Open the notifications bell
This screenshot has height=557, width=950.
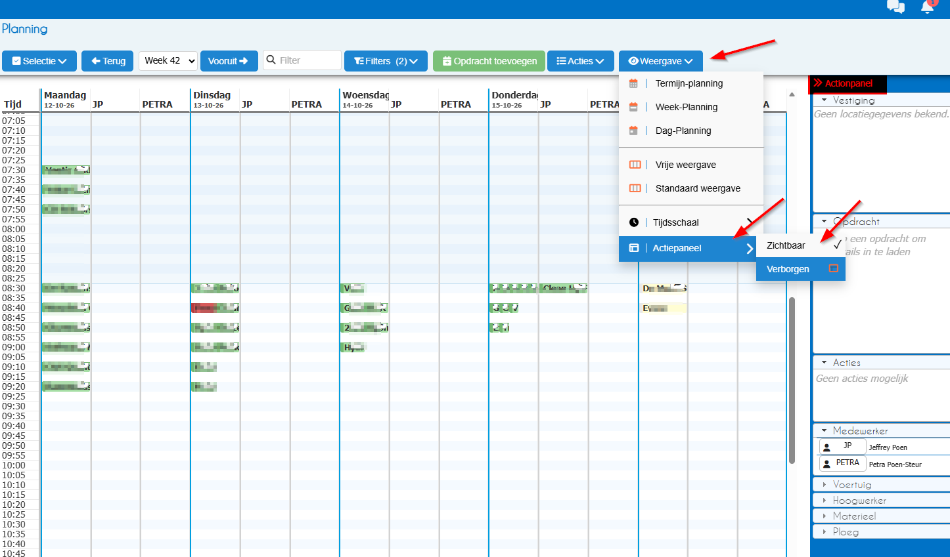928,7
